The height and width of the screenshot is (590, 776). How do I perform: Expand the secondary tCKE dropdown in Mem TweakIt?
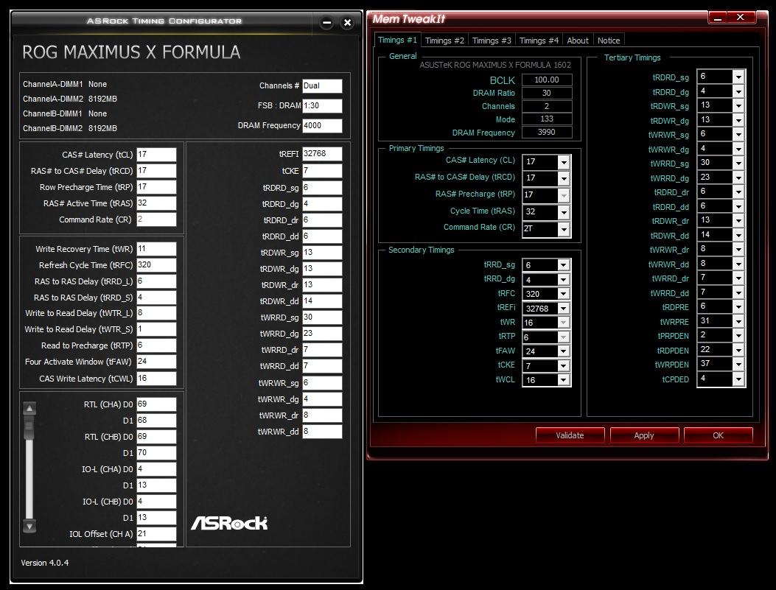tap(563, 365)
